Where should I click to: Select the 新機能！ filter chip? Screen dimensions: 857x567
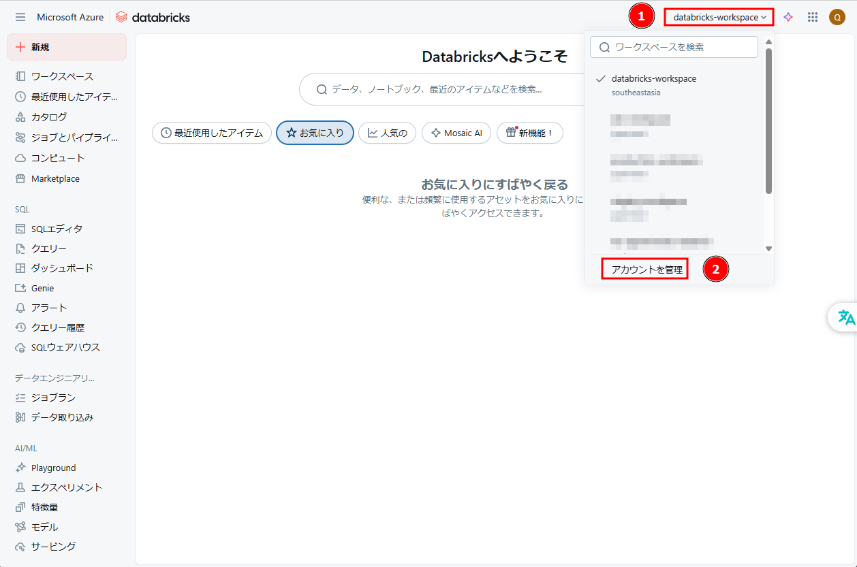pyautogui.click(x=530, y=133)
